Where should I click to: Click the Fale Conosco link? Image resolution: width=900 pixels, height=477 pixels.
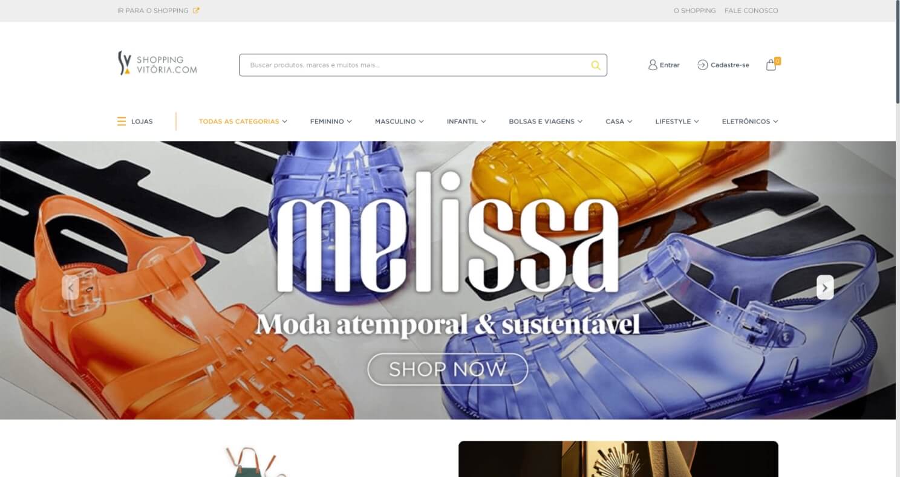tap(751, 11)
